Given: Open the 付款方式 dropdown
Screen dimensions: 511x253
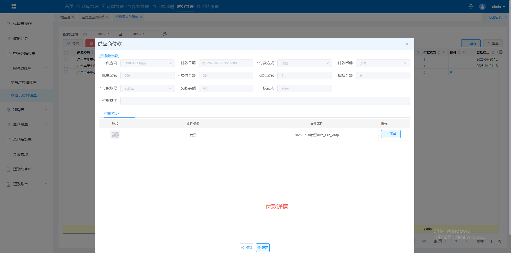Looking at the screenshot, I should [x=304, y=63].
